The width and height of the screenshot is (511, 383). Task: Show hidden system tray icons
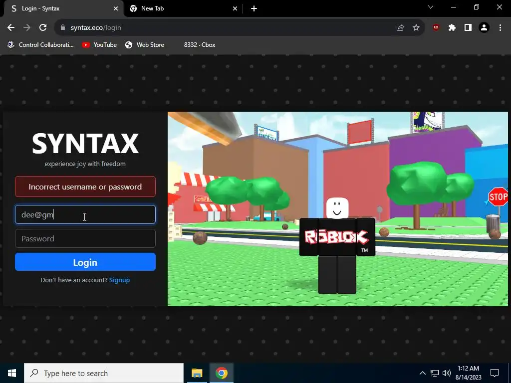coord(422,373)
